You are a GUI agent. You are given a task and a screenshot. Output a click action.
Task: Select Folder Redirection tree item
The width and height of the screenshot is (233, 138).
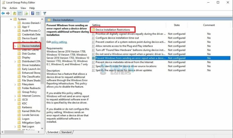(31, 88)
